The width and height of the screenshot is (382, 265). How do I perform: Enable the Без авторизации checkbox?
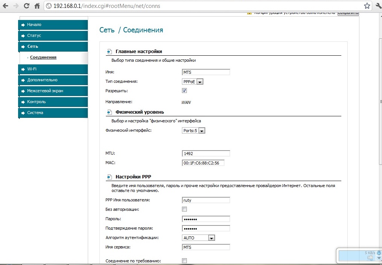click(185, 209)
